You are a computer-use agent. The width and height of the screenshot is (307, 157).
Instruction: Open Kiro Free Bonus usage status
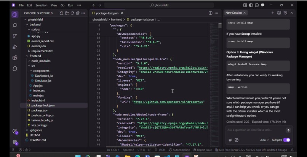point(251,150)
